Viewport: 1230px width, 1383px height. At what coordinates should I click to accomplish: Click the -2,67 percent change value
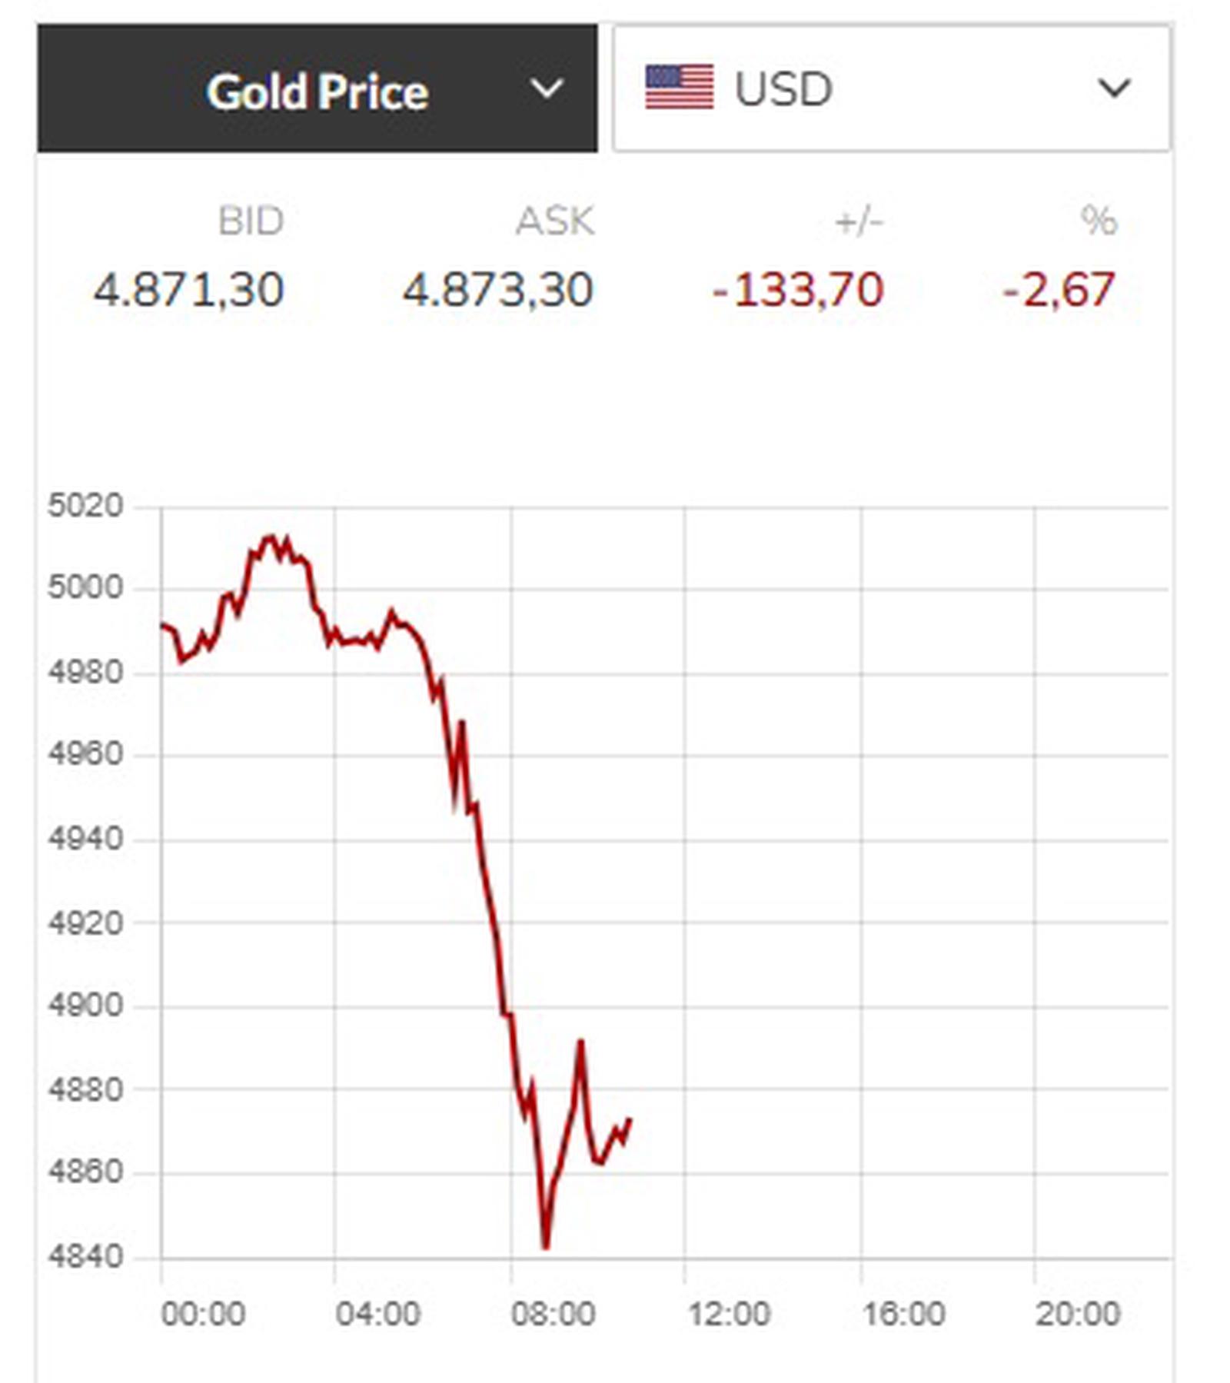pos(1059,291)
